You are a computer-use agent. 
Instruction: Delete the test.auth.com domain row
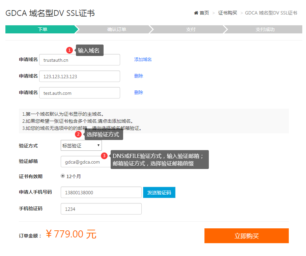pos(139,92)
